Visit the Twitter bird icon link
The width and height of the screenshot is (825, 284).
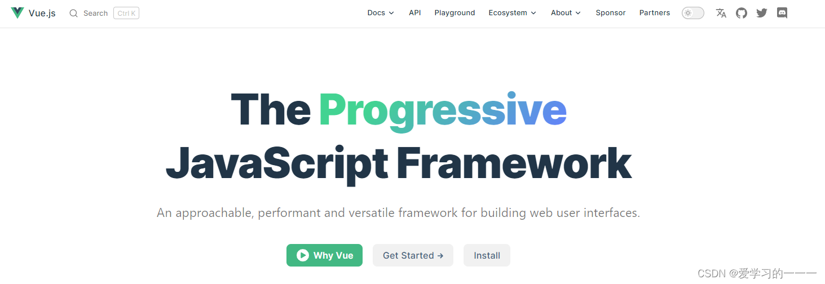click(761, 13)
